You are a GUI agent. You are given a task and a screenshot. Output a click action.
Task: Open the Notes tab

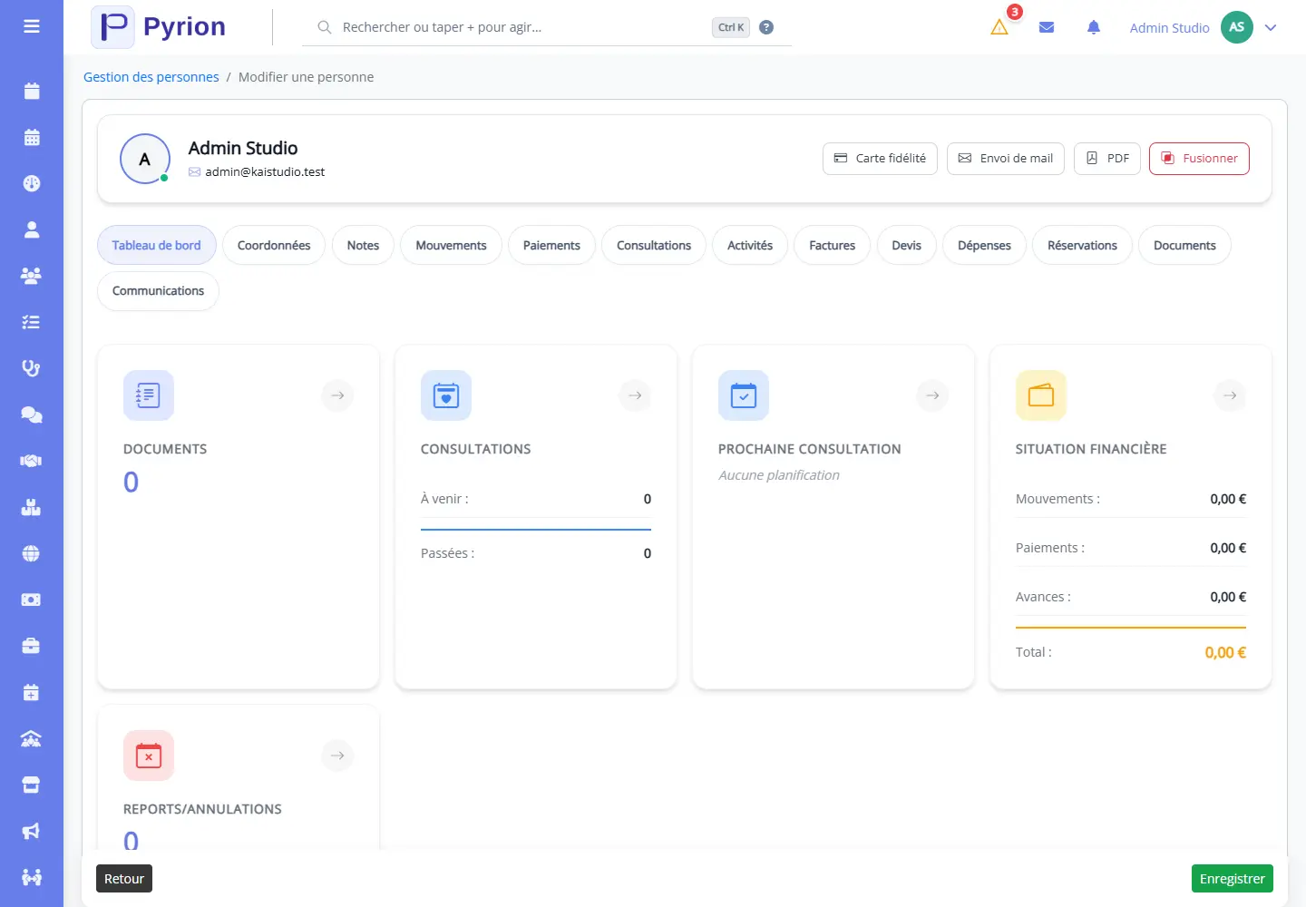[x=363, y=245]
